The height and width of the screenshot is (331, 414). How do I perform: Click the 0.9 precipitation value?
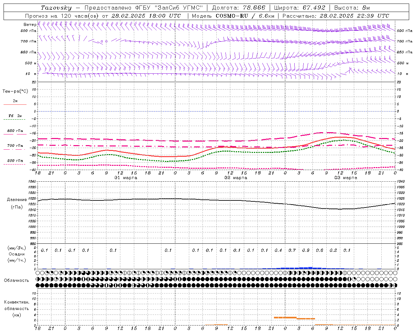pos(306,250)
